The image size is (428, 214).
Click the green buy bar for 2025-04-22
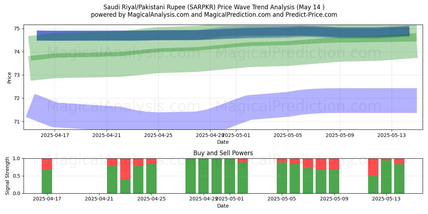point(112,180)
